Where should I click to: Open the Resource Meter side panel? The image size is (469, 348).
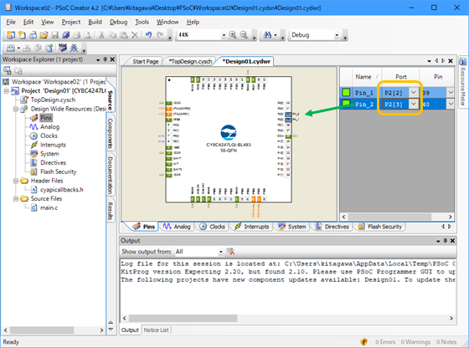coord(462,82)
